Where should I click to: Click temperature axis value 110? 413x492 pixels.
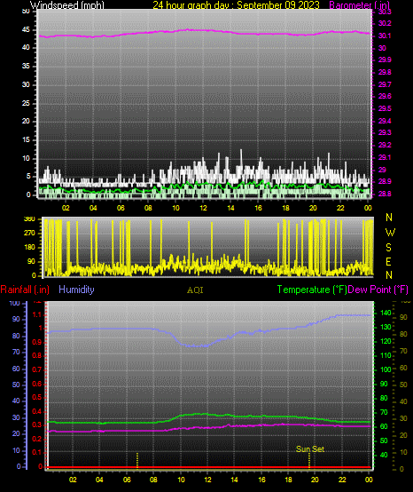(386, 355)
